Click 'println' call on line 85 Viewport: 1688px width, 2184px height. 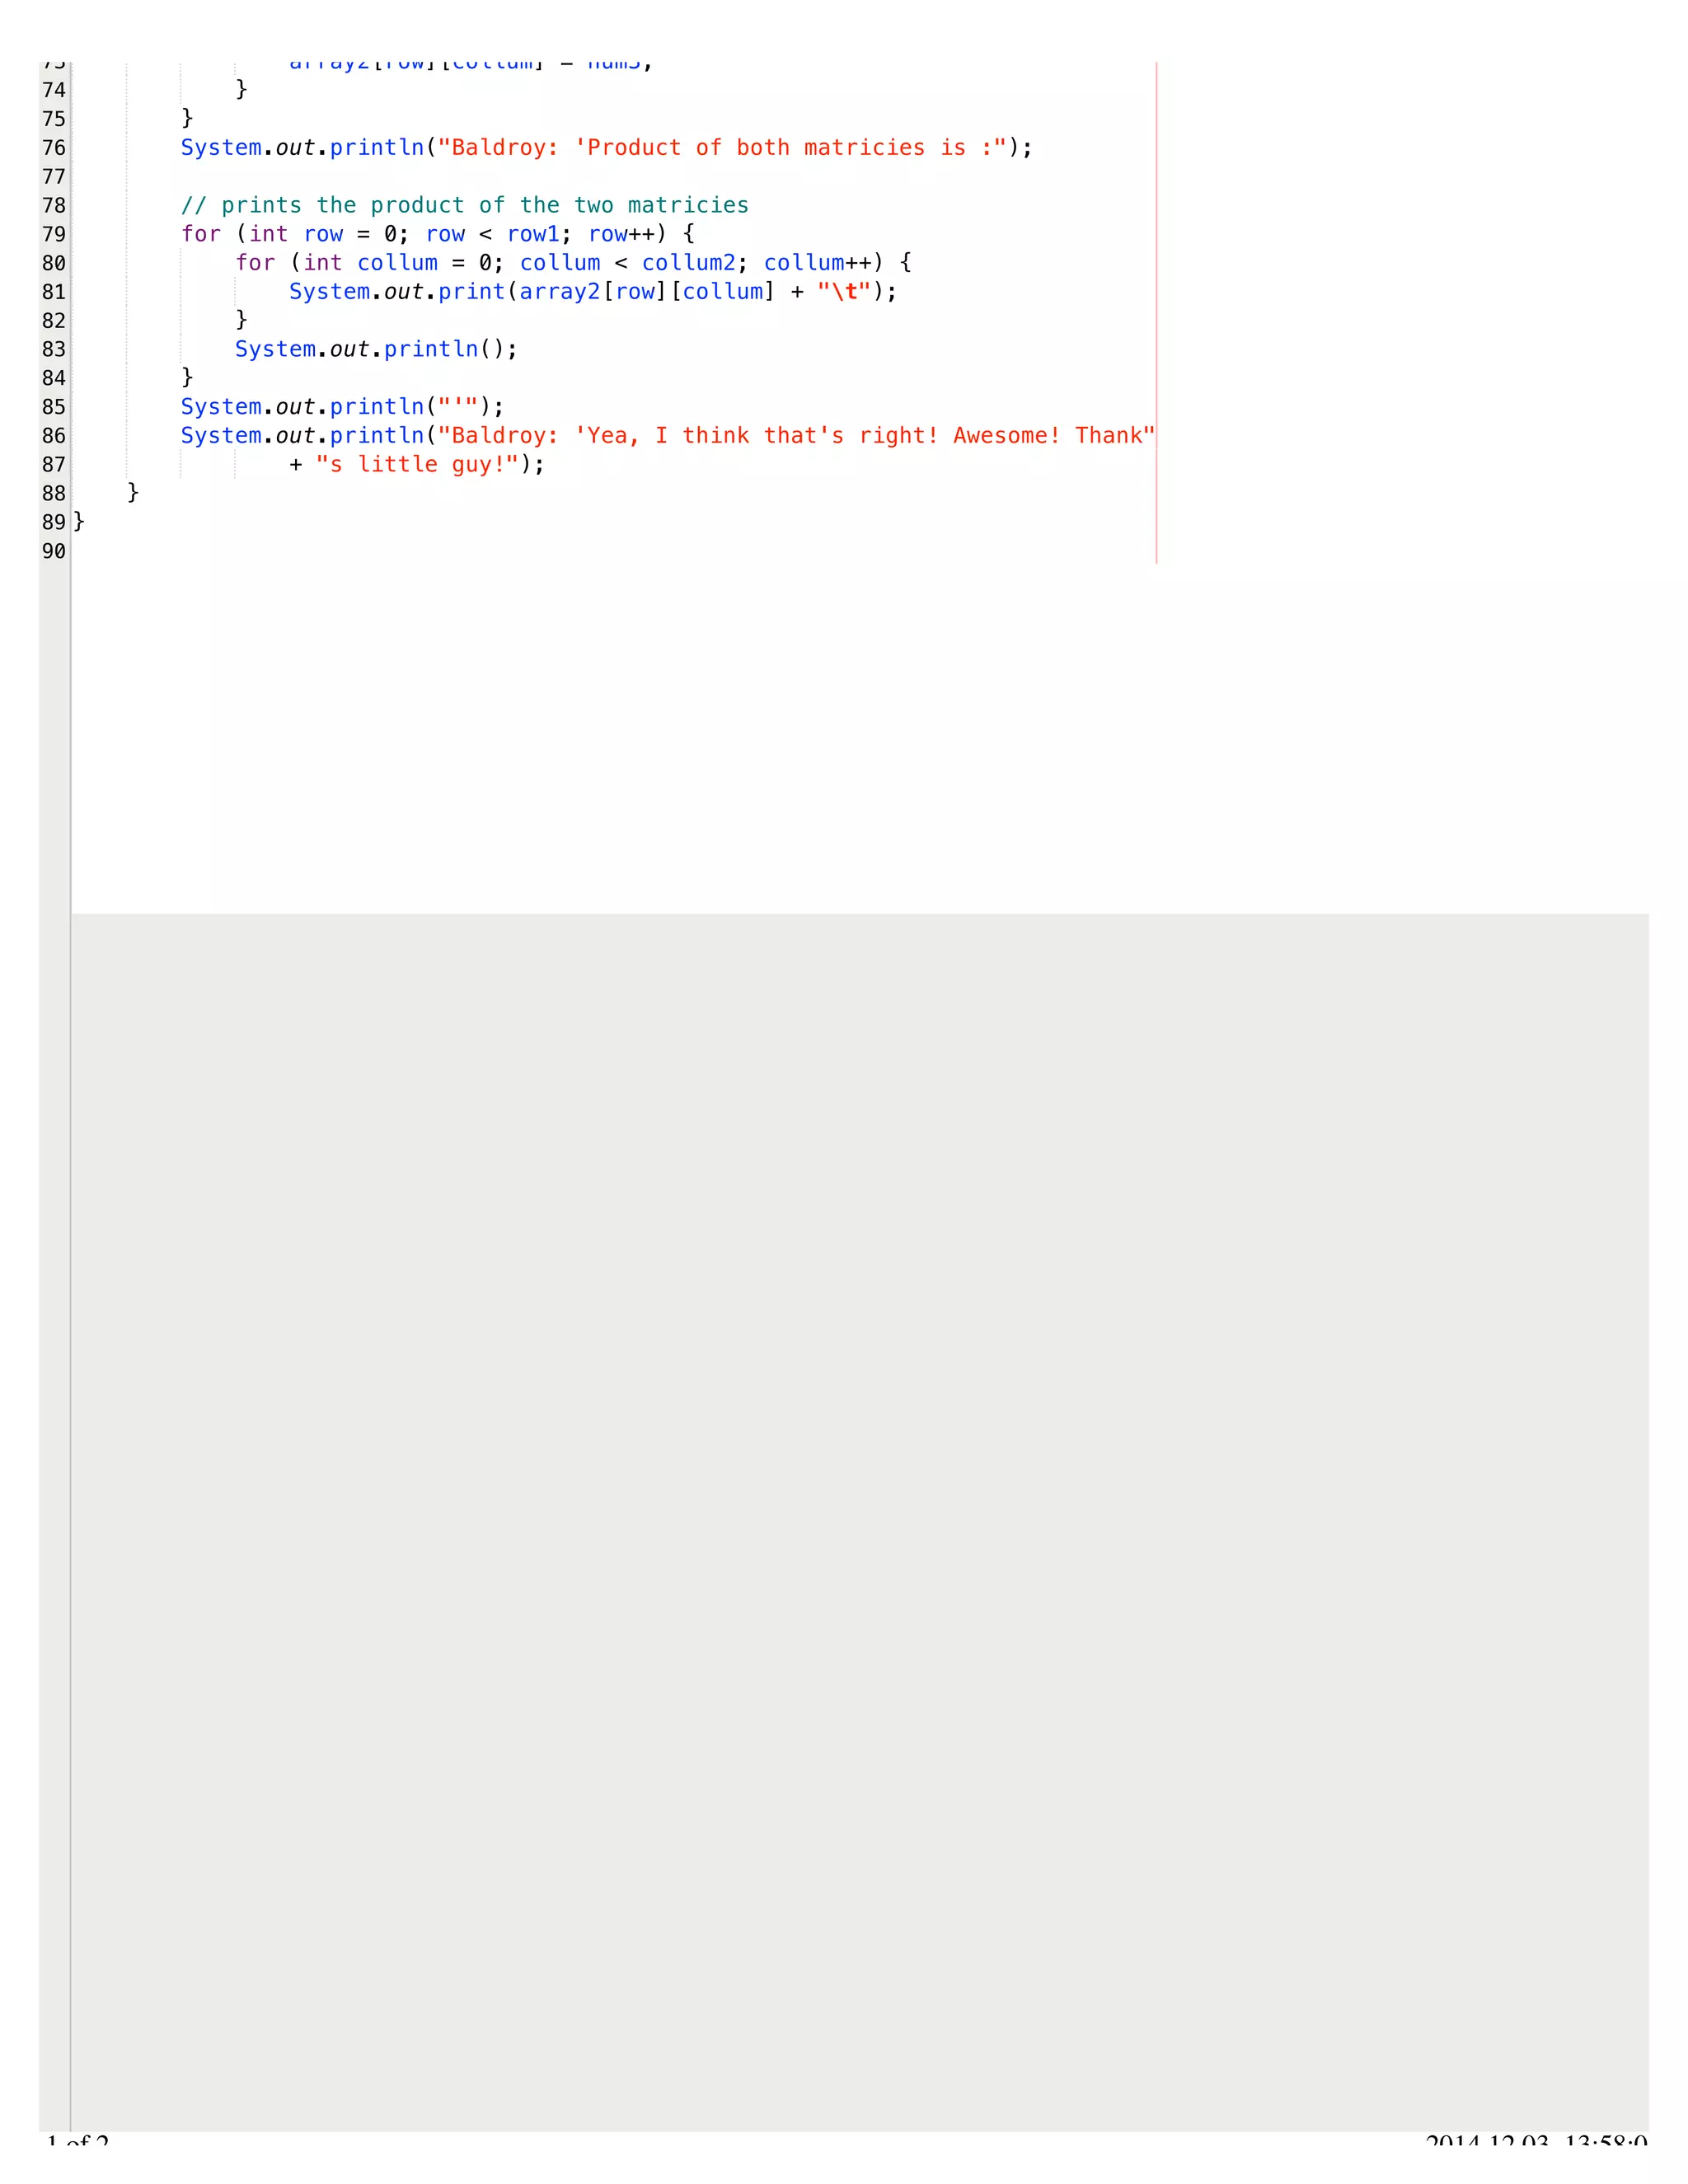[x=377, y=407]
